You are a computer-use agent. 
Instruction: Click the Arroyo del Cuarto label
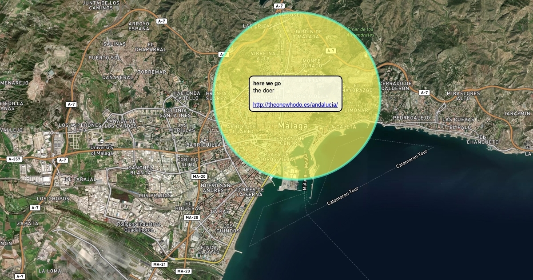click(x=243, y=129)
